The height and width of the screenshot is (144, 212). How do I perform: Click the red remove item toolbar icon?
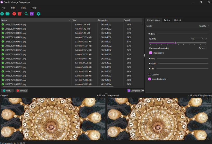14,14
